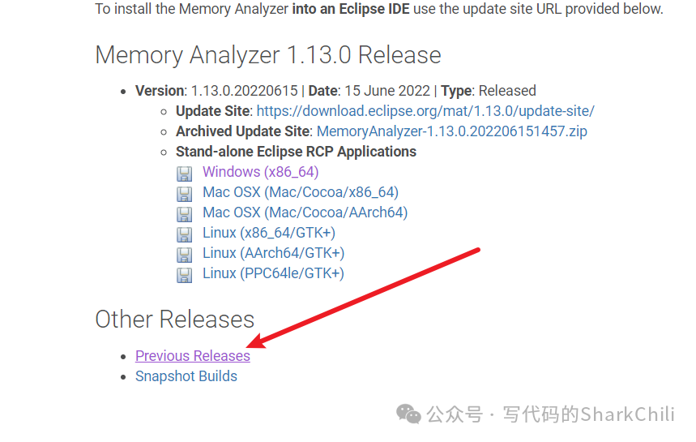Click the floppy disk icon beside Windows (x86_64)
This screenshot has height=442, width=696.
[185, 174]
